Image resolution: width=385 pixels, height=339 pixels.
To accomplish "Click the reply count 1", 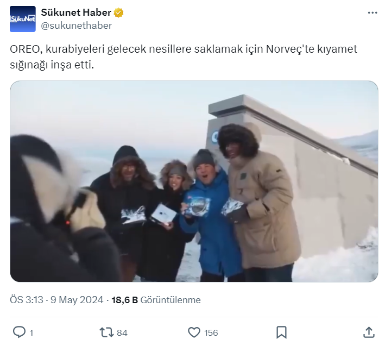I will 31,333.
